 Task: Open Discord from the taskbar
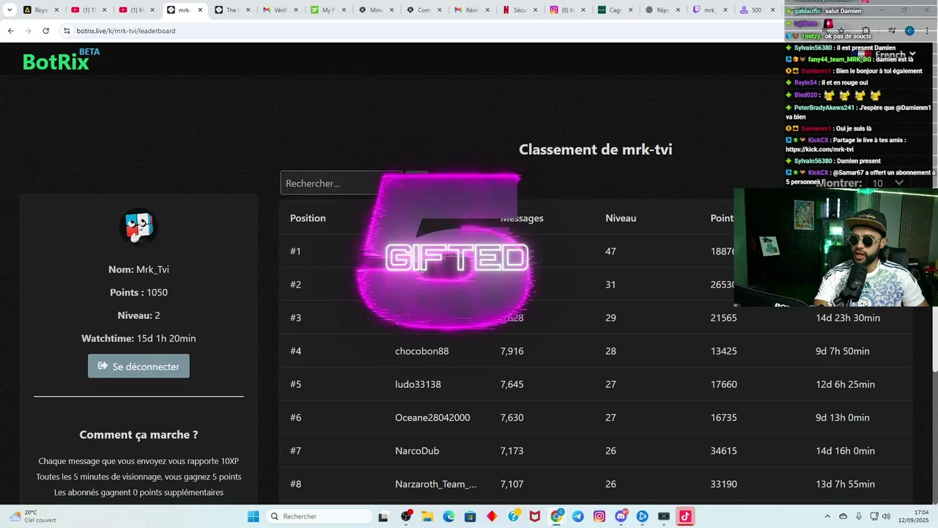point(621,516)
